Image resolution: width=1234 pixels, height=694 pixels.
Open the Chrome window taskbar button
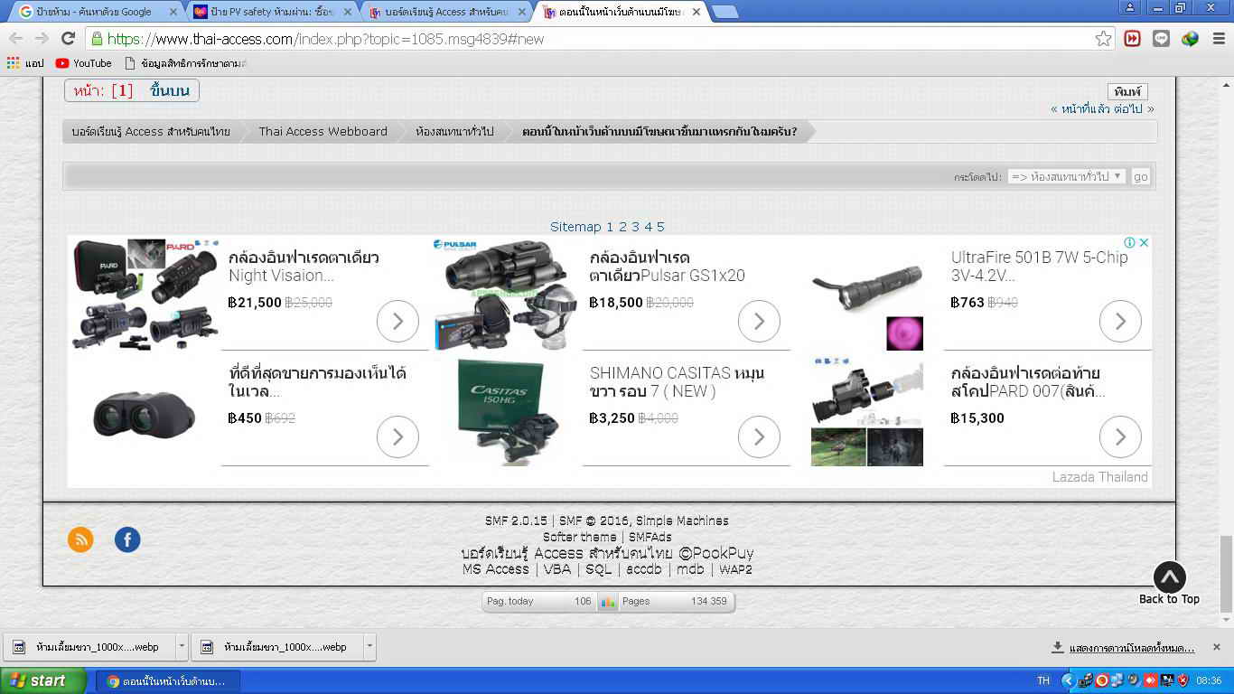click(168, 680)
